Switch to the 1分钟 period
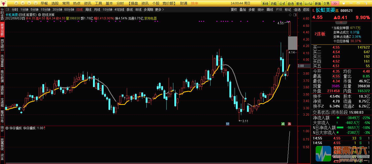Viewport: 372px width, 164px height. 25,10
